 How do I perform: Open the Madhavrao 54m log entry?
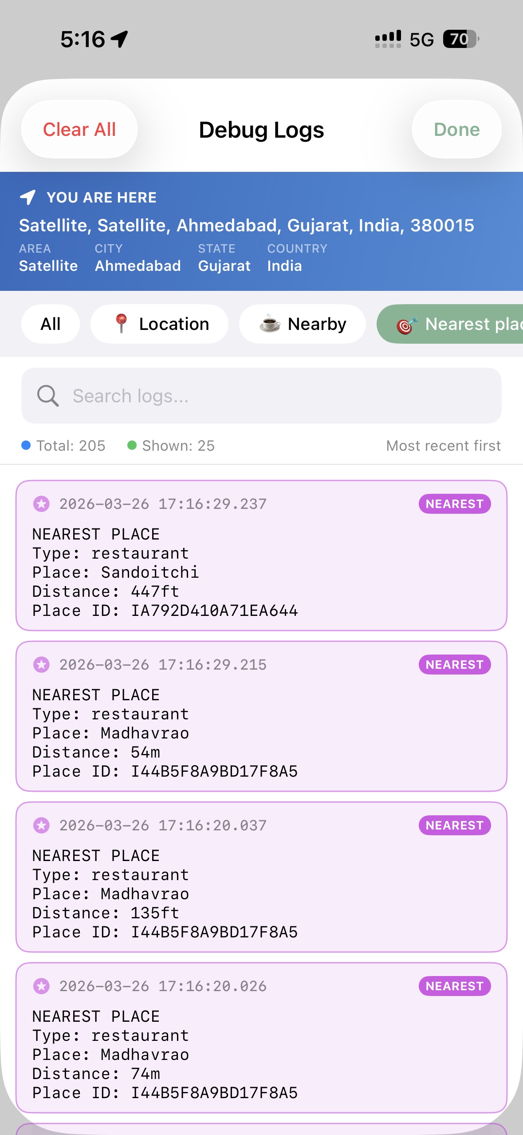[x=261, y=733]
